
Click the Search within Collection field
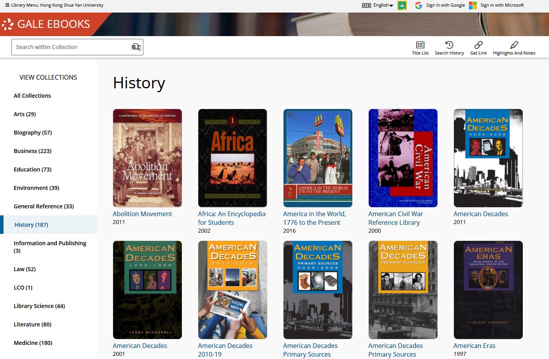pyautogui.click(x=71, y=47)
